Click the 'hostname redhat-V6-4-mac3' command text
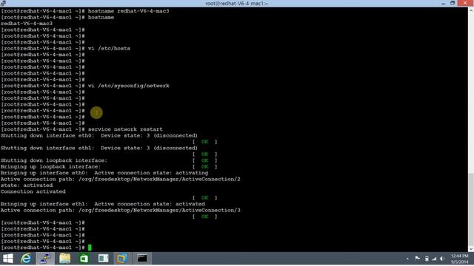Viewport: 474px width, 266px height. point(128,11)
